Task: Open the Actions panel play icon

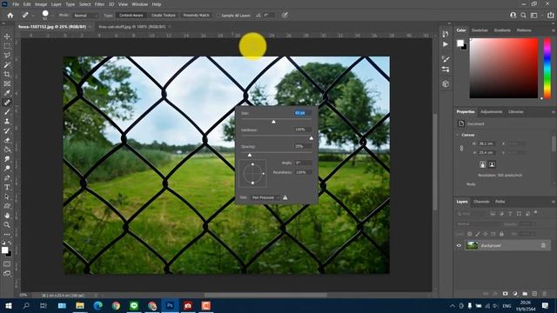Action: tap(446, 44)
